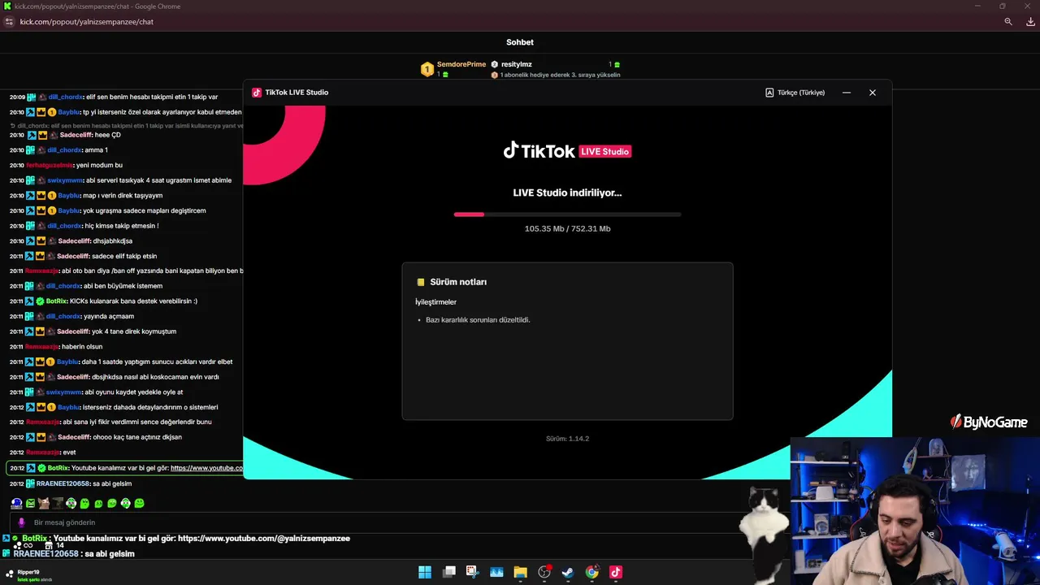Click Chrome site information icon

[x=9, y=22]
